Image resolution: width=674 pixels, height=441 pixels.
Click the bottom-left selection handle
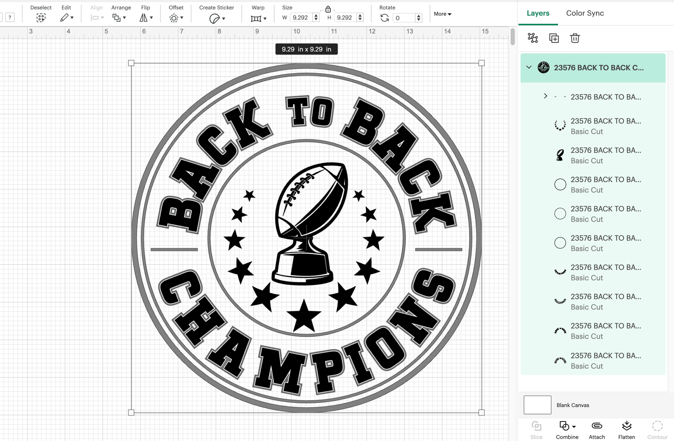[x=131, y=412]
